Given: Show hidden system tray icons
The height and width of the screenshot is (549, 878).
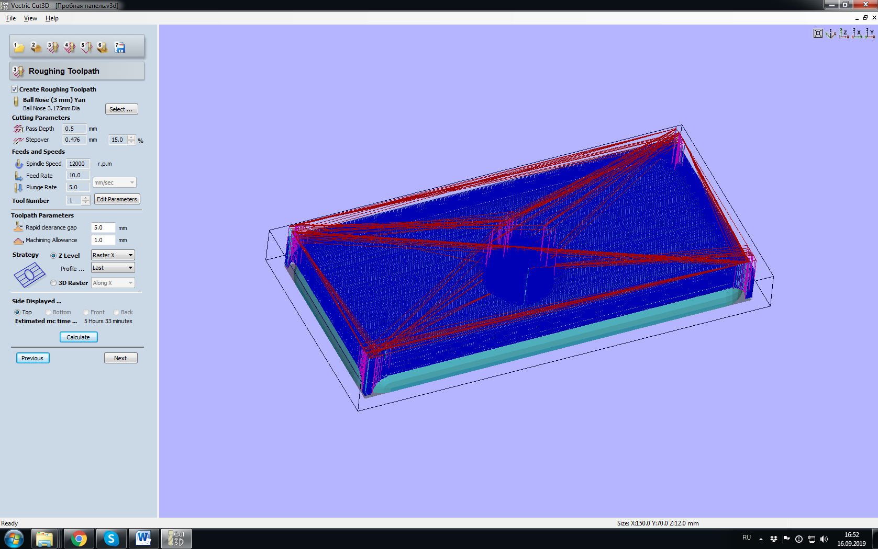Looking at the screenshot, I should [x=761, y=539].
